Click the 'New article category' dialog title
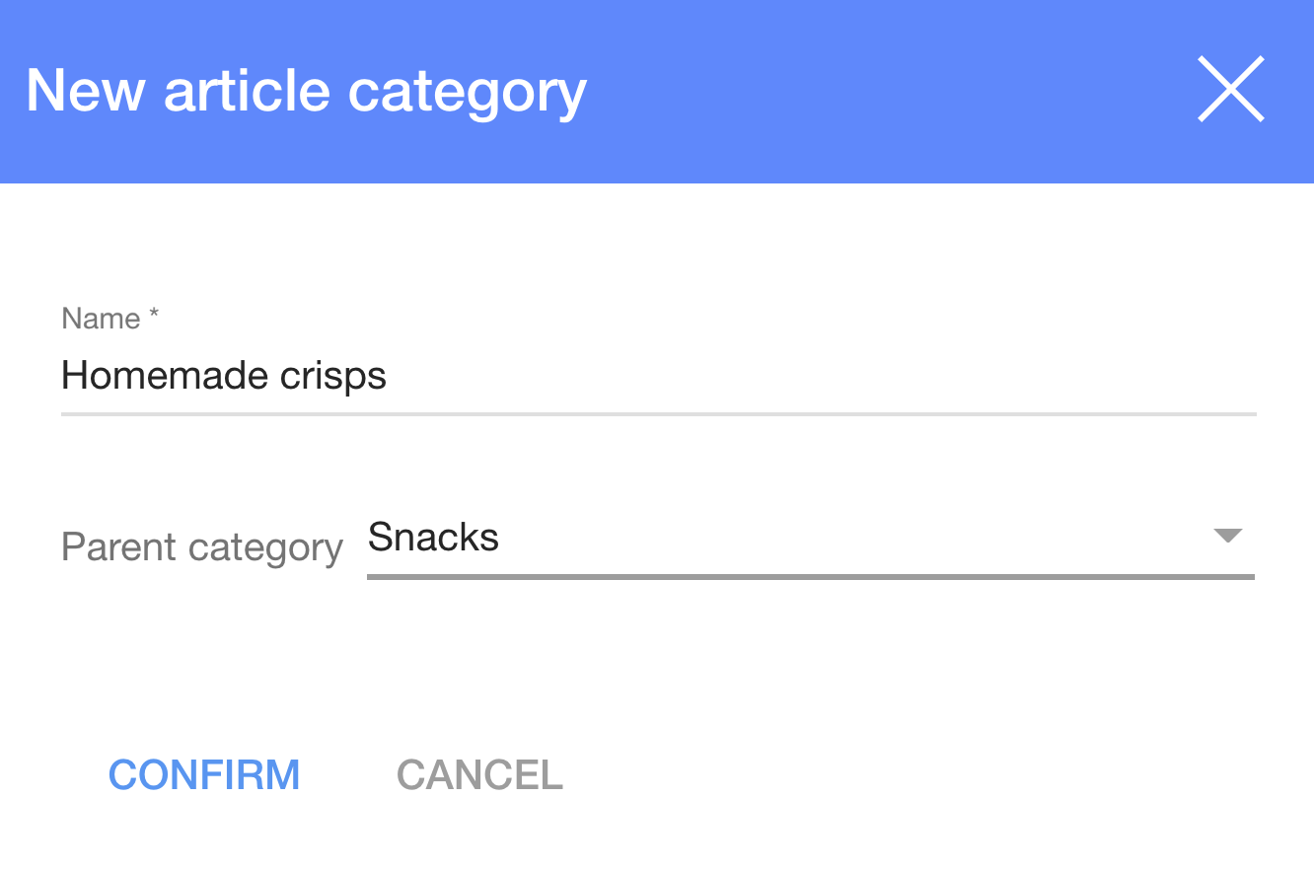Viewport: 1314px width, 870px height. [306, 91]
